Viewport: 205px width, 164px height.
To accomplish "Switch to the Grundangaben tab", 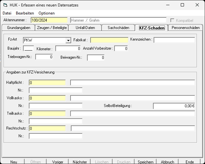I will pyautogui.click(x=19, y=28).
